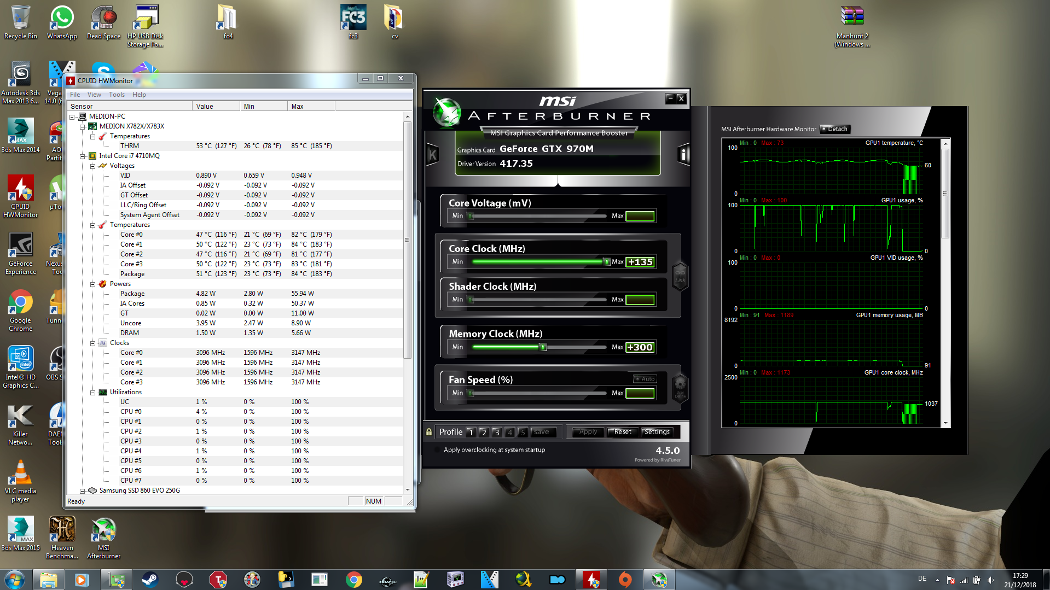The height and width of the screenshot is (590, 1050).
Task: Load Afterburner profile 1
Action: [x=471, y=432]
